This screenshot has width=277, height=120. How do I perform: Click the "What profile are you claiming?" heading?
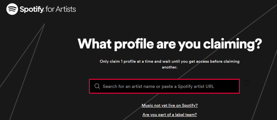pos(169,44)
